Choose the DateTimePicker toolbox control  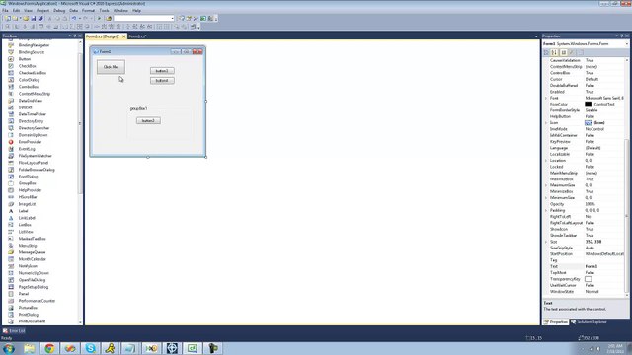pos(33,114)
